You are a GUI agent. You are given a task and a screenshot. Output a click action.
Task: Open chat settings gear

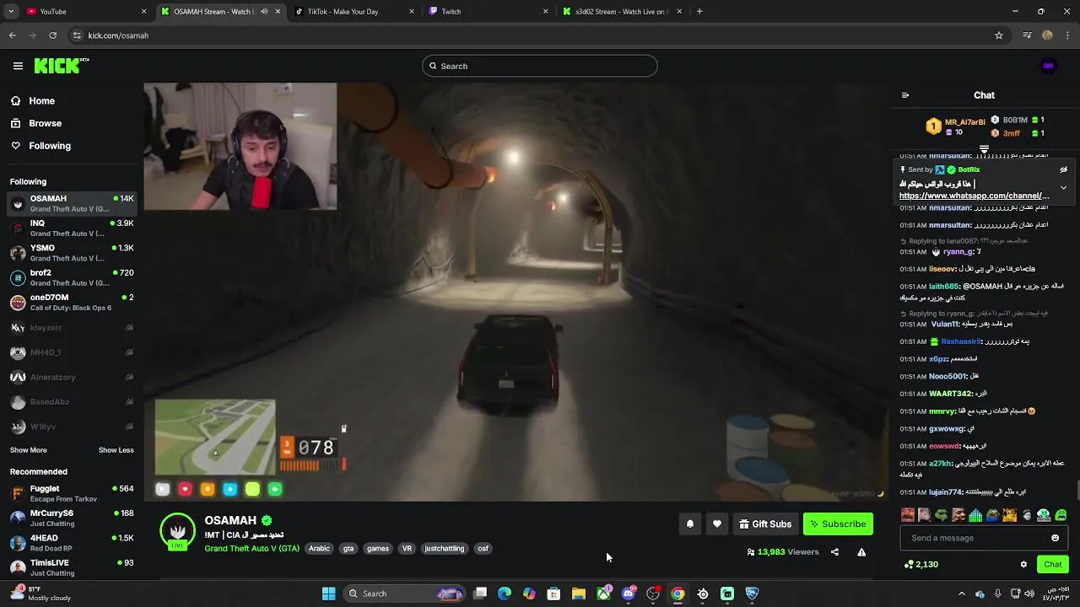1023,564
